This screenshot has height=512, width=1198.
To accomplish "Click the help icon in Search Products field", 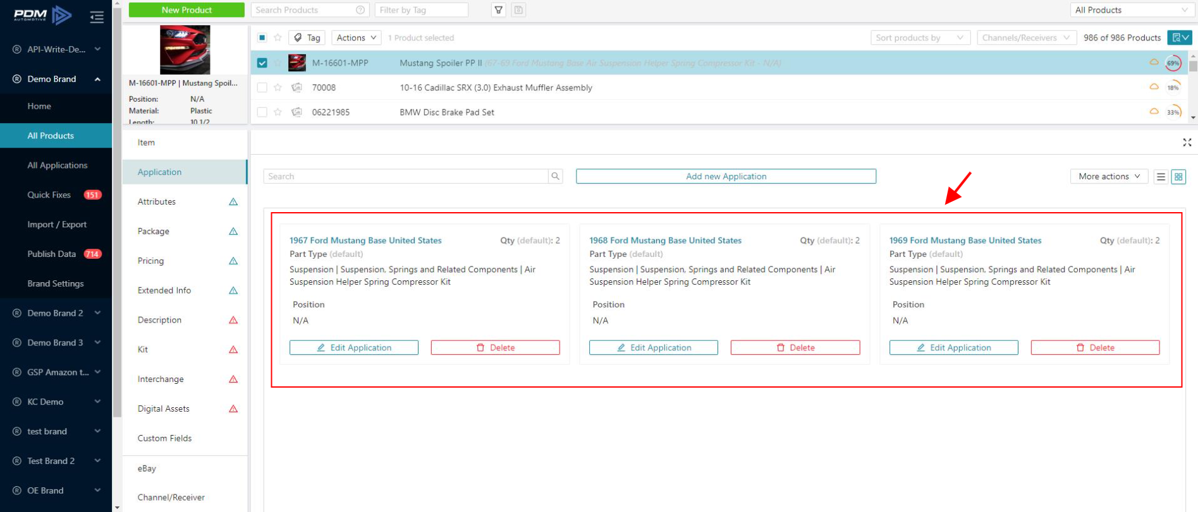I will pyautogui.click(x=360, y=10).
